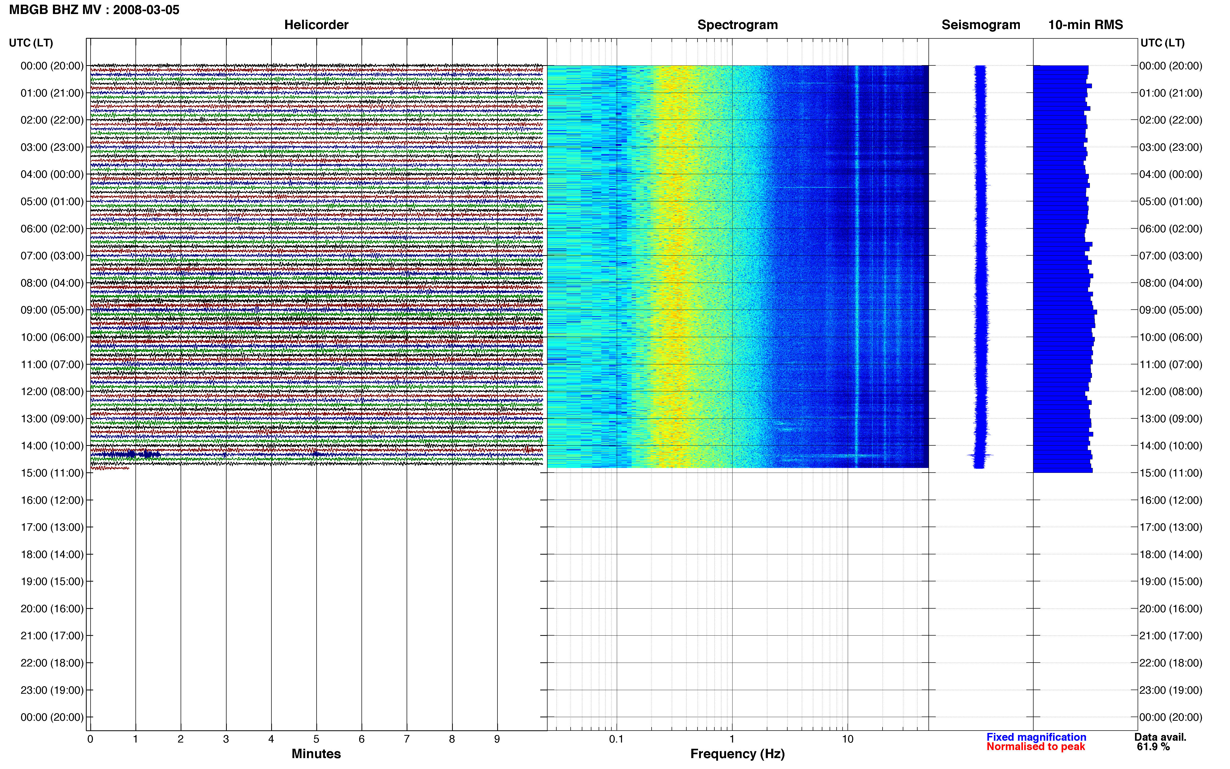
Task: Click the 'Minutes' x-axis label
Action: 316,754
